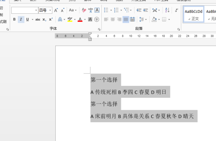Open font color dropdown arrow
Viewport: 216px width, 141px height.
click(x=85, y=20)
